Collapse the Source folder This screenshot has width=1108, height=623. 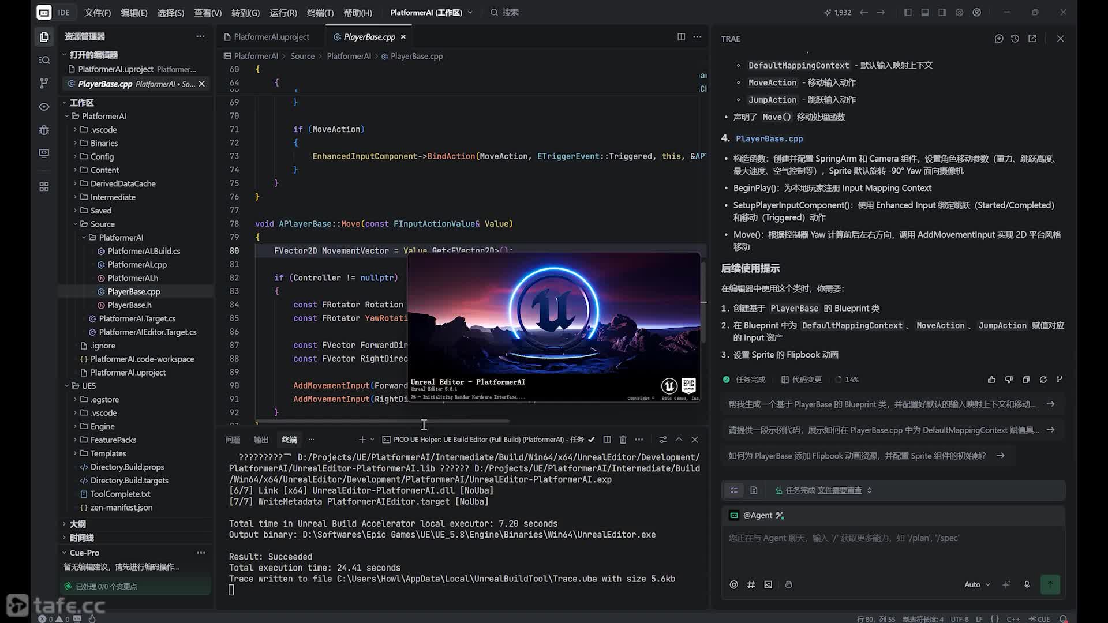102,224
